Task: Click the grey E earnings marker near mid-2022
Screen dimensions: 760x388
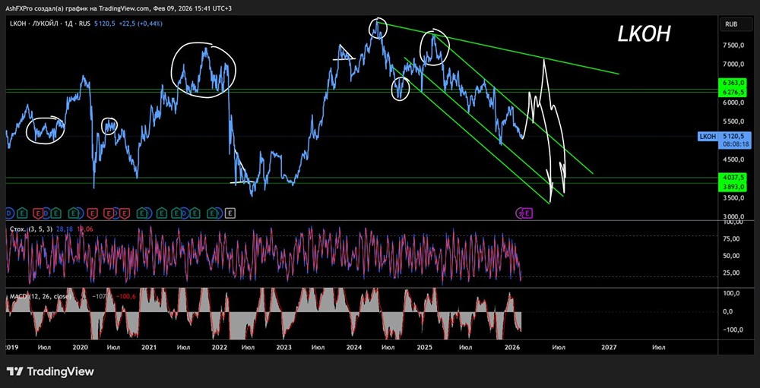Action: tap(231, 212)
